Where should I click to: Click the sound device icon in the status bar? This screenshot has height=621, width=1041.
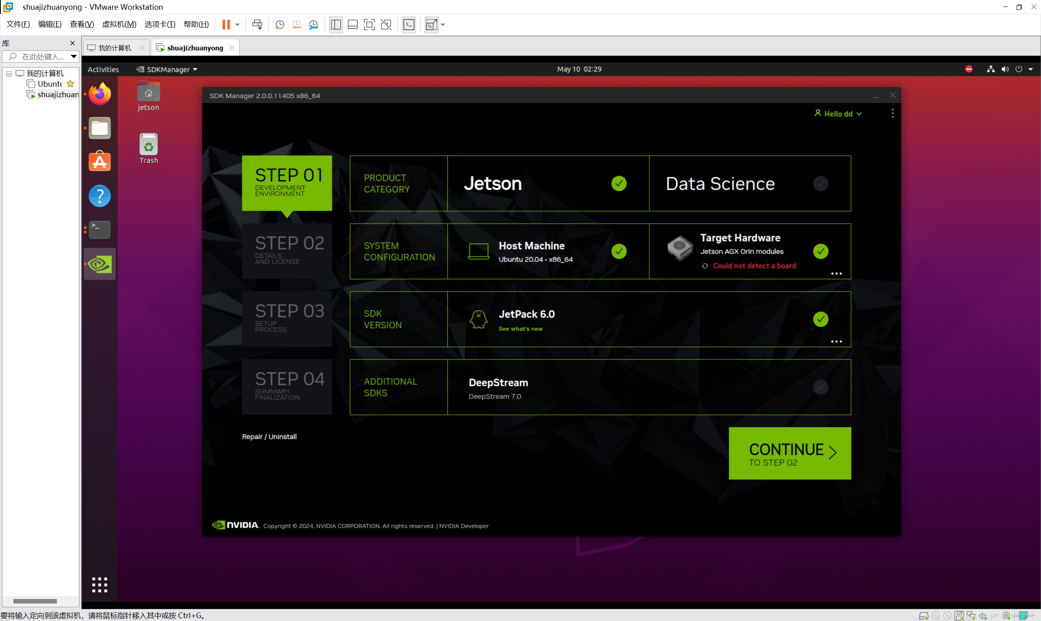tap(983, 616)
